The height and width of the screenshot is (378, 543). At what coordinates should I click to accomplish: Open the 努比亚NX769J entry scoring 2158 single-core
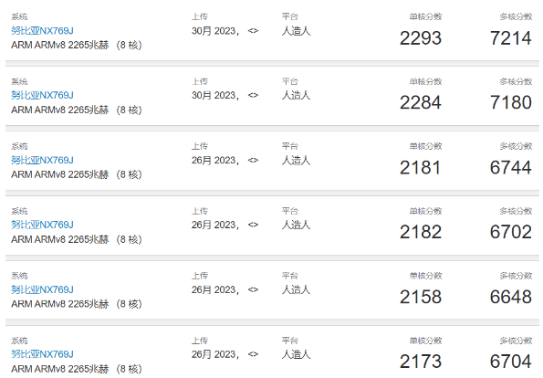[42, 289]
